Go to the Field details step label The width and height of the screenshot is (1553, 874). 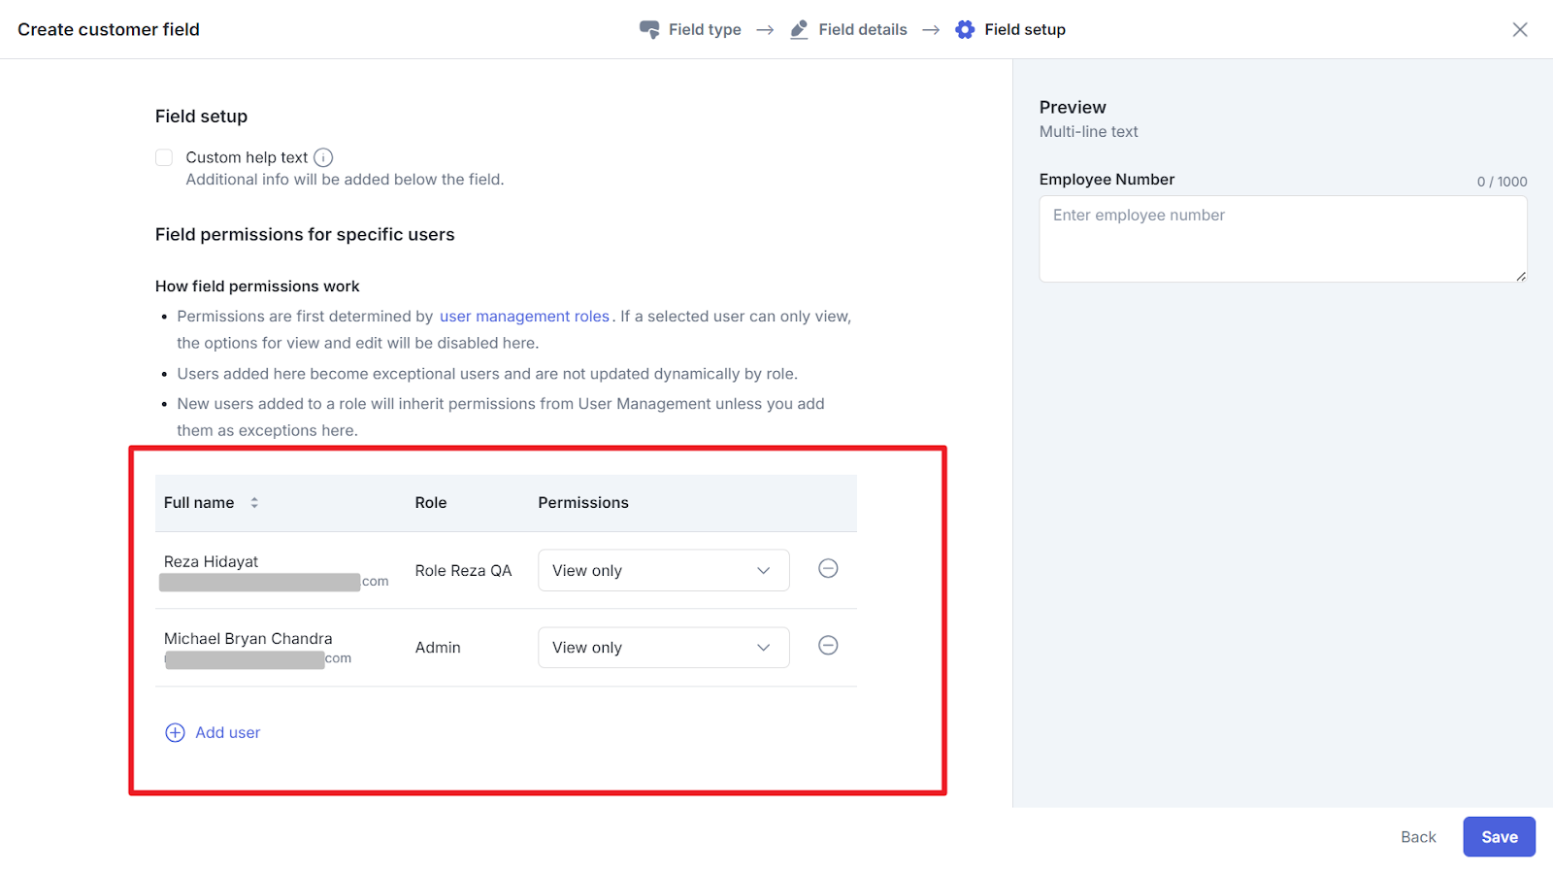coord(863,30)
